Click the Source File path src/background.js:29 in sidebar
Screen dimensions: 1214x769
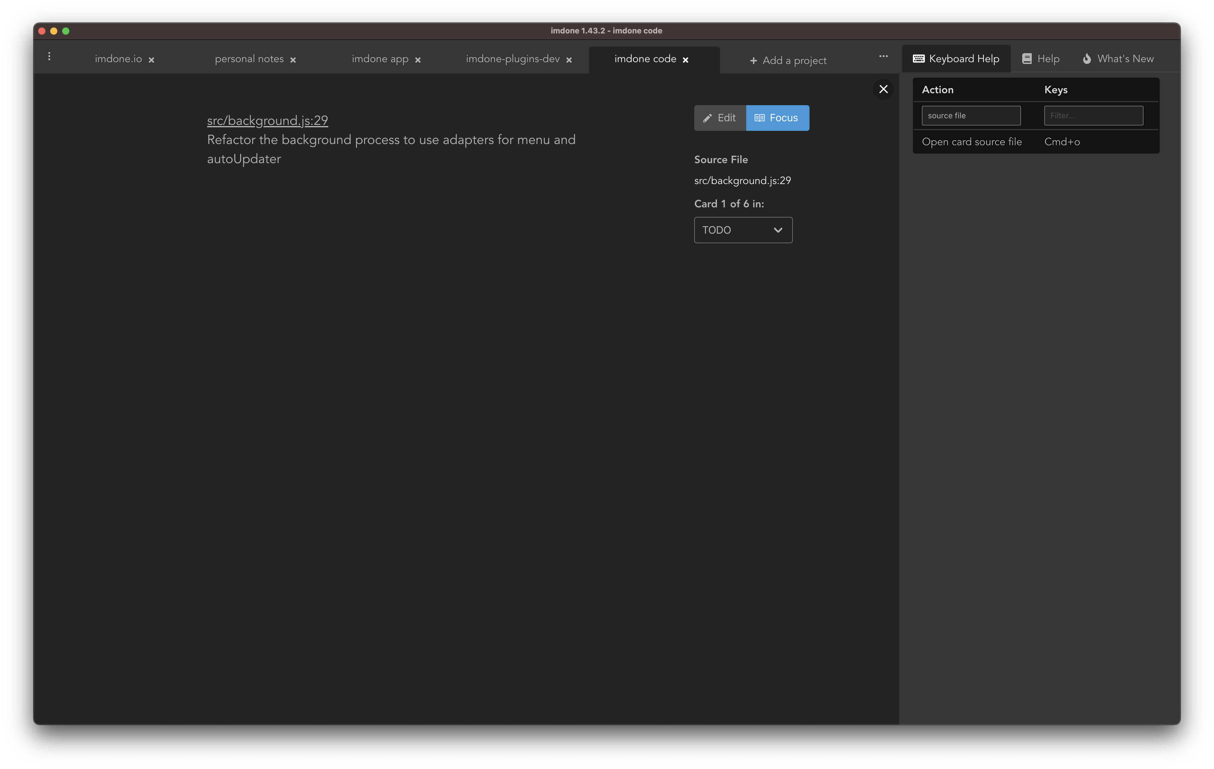point(743,180)
